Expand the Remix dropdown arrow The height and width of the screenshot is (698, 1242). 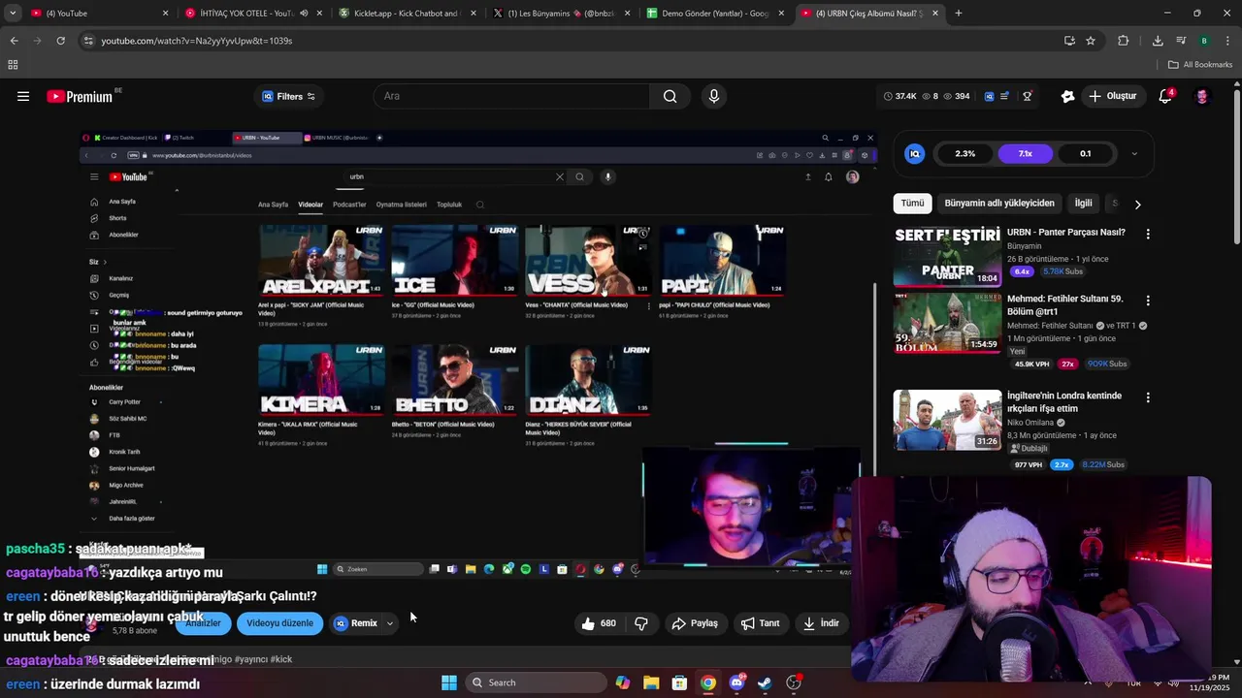(390, 623)
